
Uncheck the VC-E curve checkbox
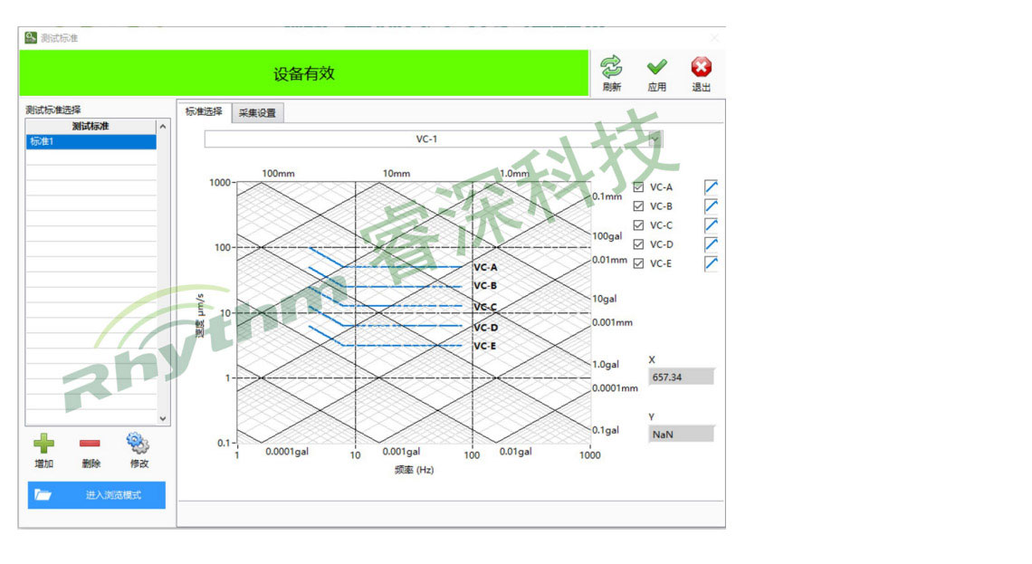638,263
